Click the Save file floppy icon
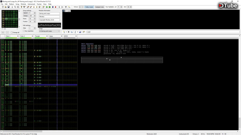 pos(8,7)
